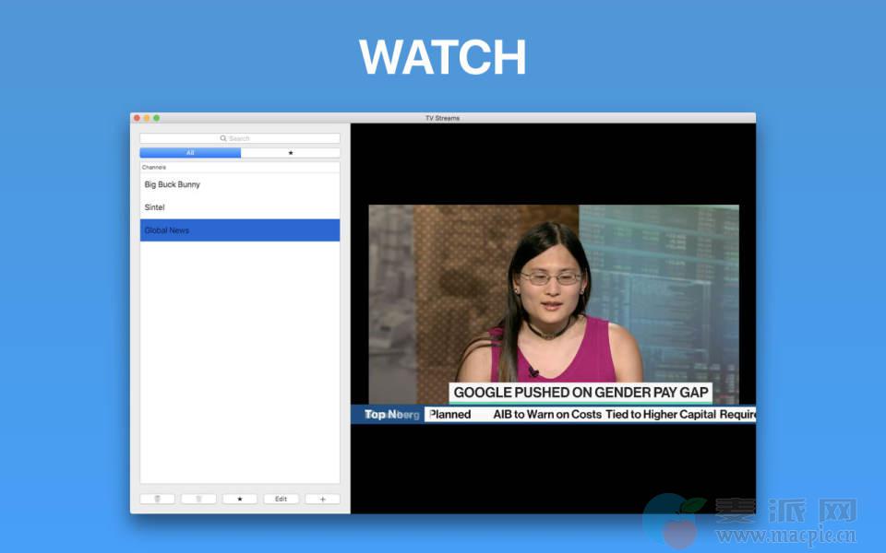Switch to the All channels tab
The height and width of the screenshot is (553, 886).
(190, 153)
